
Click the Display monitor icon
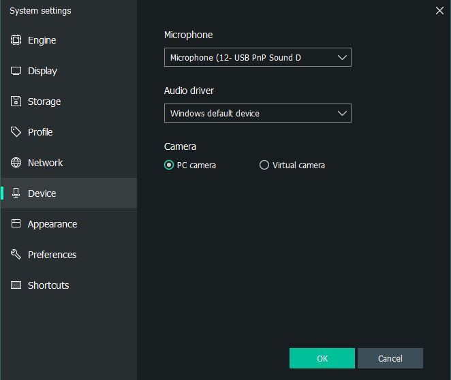click(16, 71)
